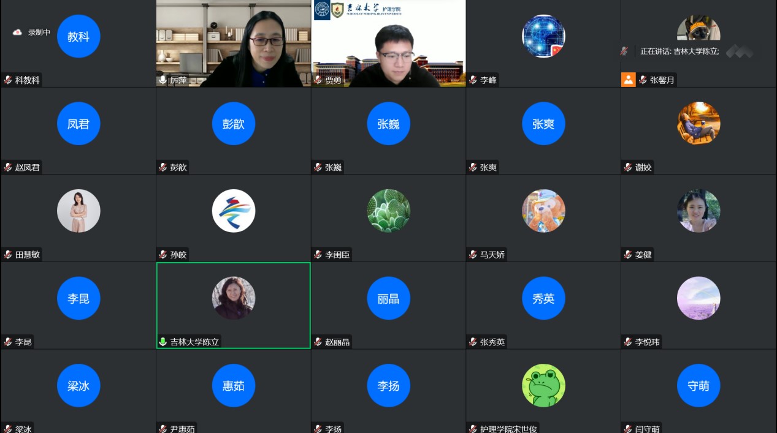
Task: Click the 录制中 recording status label
Action: [x=39, y=32]
